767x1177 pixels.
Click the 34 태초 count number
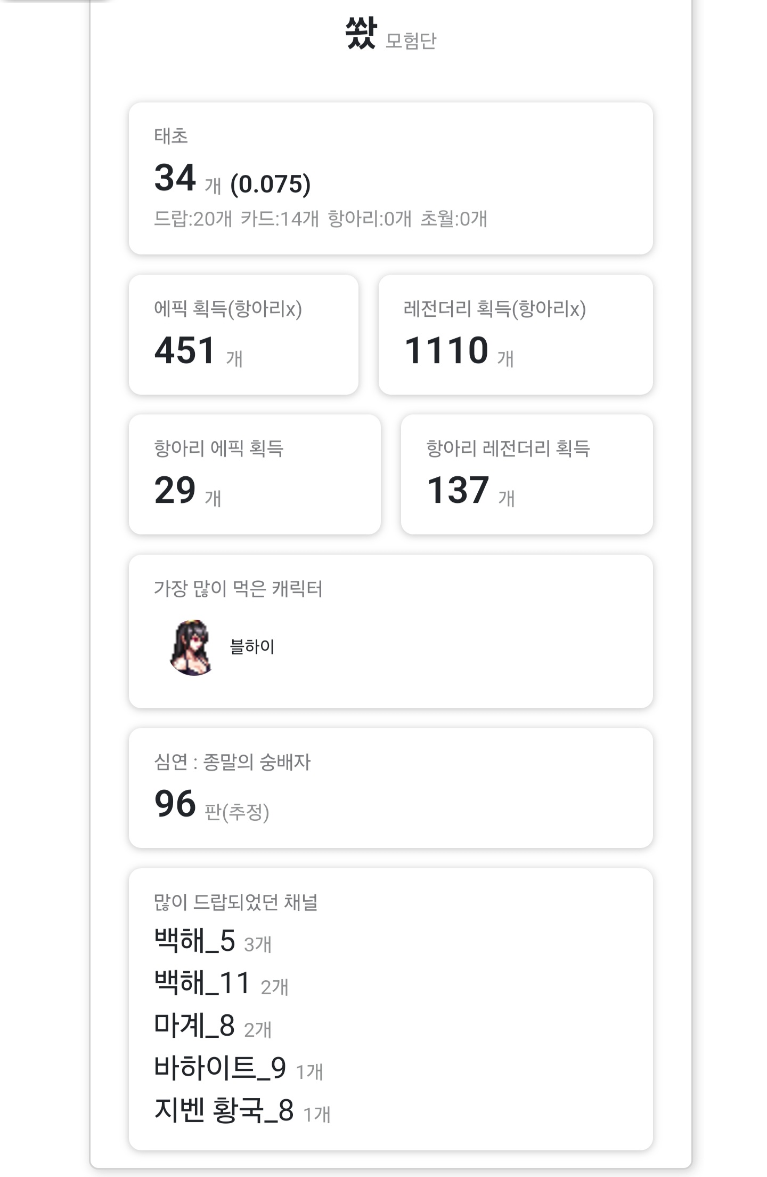coord(175,178)
